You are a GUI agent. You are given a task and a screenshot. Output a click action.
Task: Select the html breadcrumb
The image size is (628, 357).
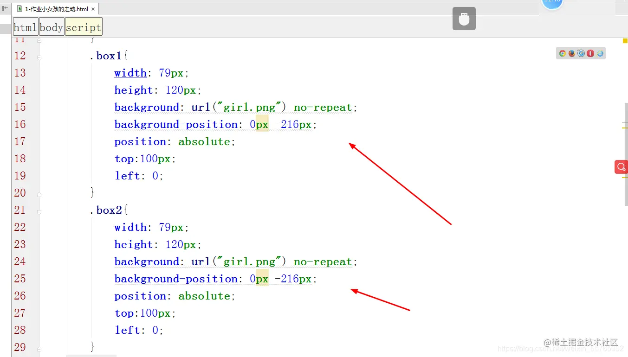(25, 27)
